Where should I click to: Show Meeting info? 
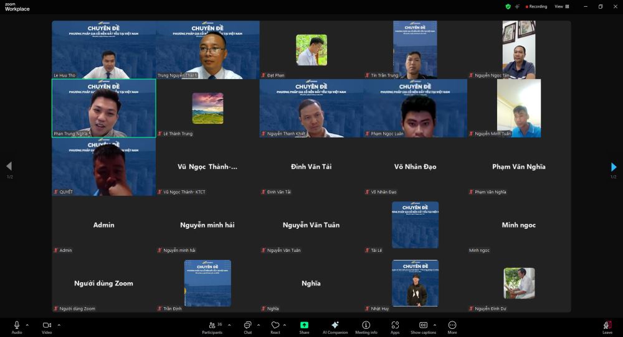click(x=366, y=325)
